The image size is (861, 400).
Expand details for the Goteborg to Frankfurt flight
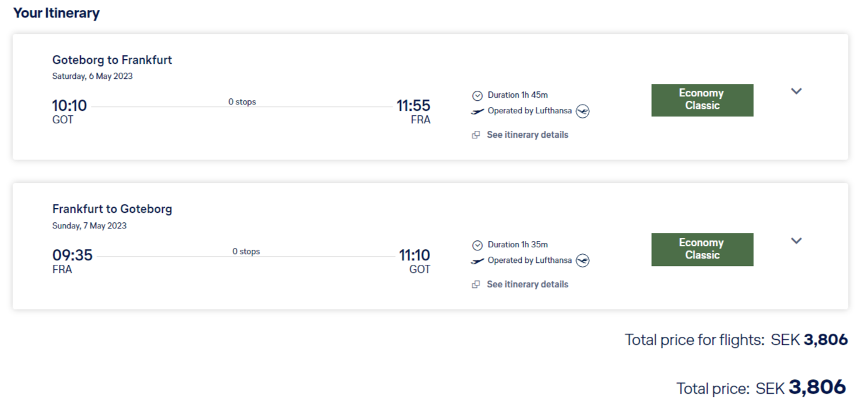click(796, 91)
